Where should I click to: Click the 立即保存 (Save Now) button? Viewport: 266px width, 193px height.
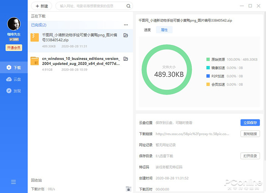[x=250, y=123]
